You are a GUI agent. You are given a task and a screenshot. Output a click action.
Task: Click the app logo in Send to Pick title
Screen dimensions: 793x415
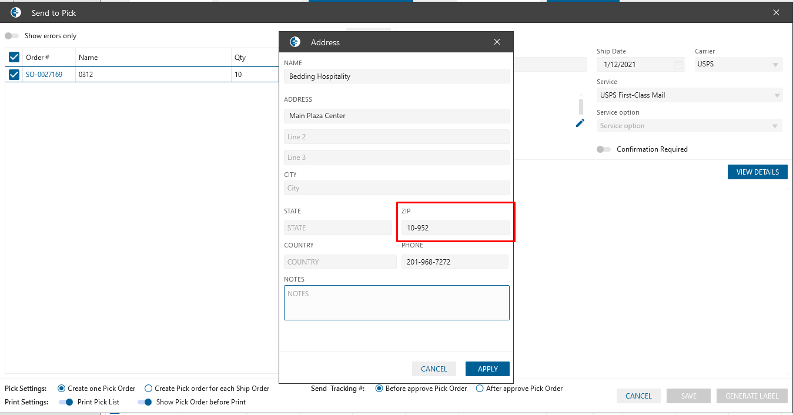click(16, 12)
